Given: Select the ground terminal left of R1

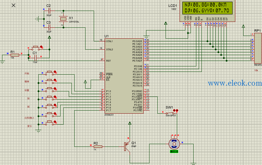Looking at the screenshot, I should 2,62.
